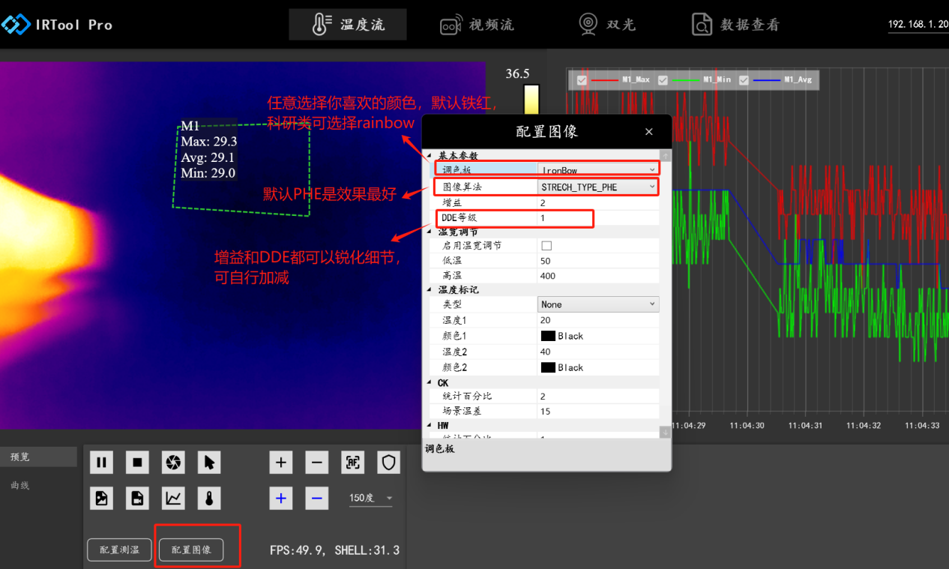Collapse the 基本参数 section

pos(430,156)
